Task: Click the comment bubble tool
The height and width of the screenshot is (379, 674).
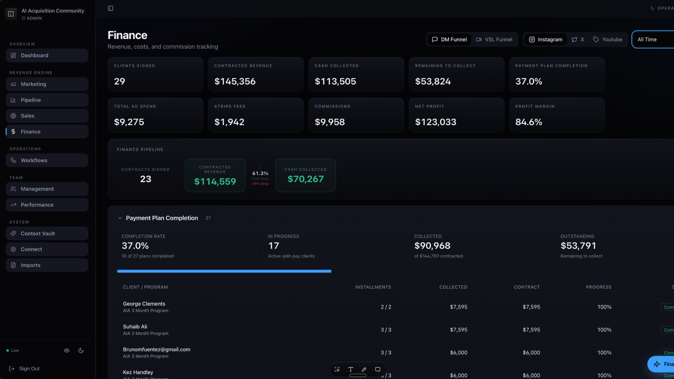Action: [378, 369]
